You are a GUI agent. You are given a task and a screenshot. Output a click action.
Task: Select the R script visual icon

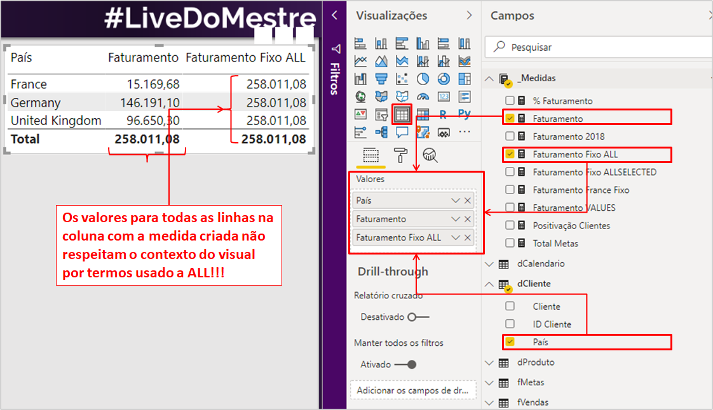tap(442, 114)
